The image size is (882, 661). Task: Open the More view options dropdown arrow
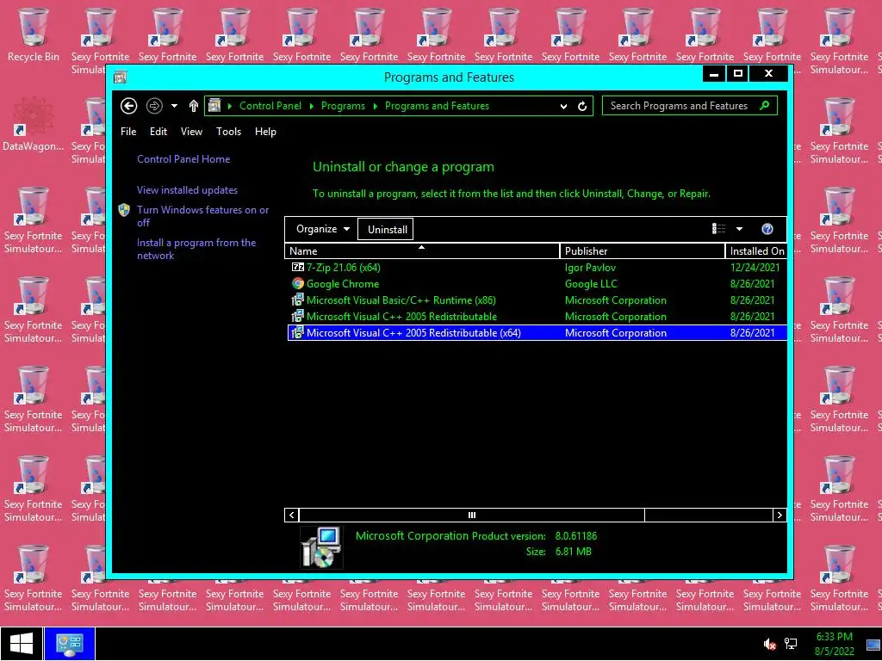coord(739,229)
